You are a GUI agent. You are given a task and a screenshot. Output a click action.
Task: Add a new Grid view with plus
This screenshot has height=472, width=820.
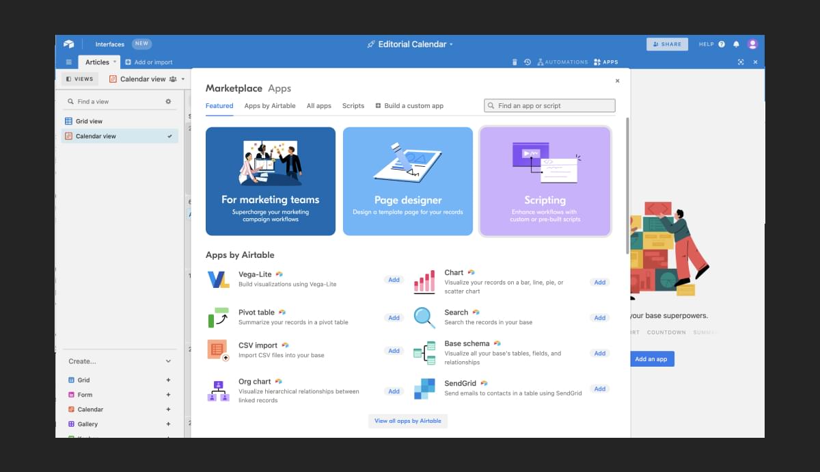[x=168, y=380]
